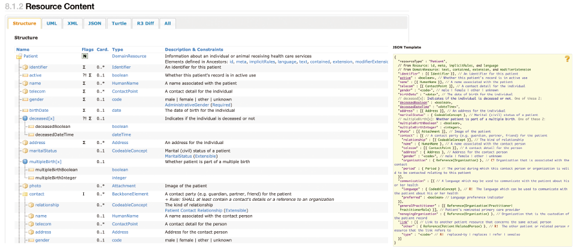Viewport: 575px width, 251px height.
Task: Open the contact element link
Action: pos(37,194)
